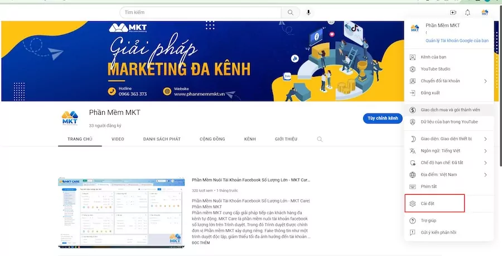The width and height of the screenshot is (502, 256).
Task: Expand Ngôn ngữ Tiếng Việt chevron
Action: click(485, 151)
